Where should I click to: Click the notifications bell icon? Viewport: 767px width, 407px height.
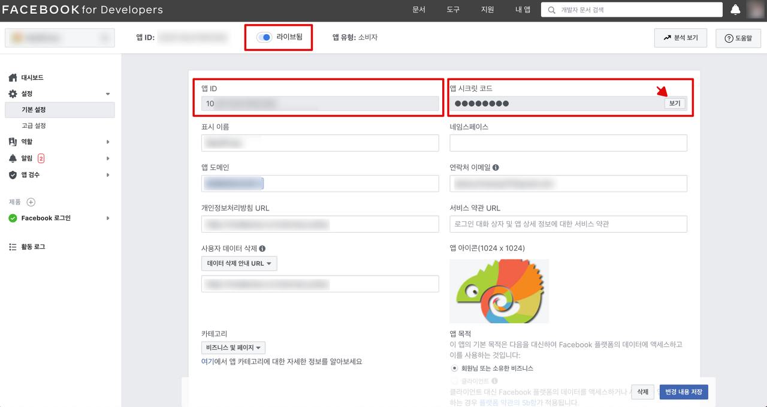tap(735, 10)
